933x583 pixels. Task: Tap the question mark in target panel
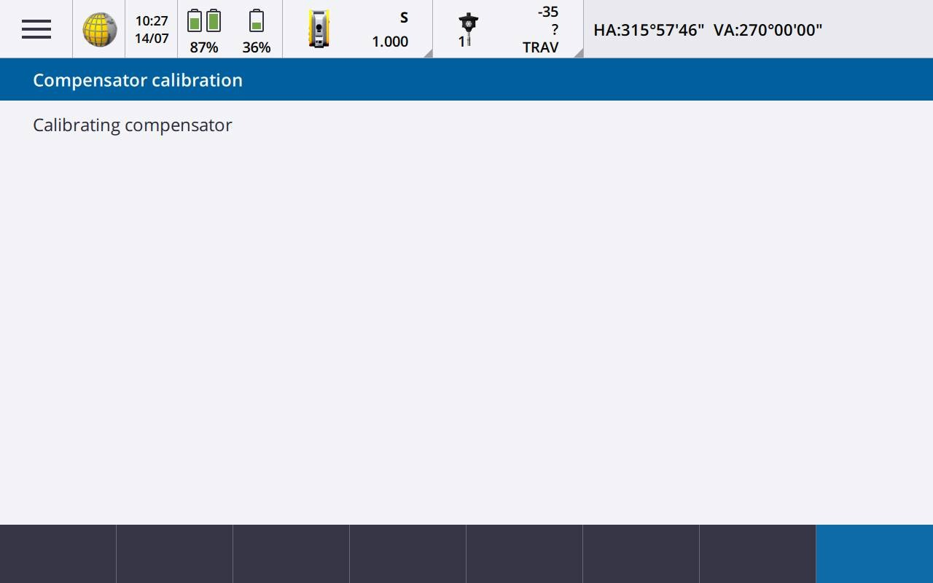[554, 30]
